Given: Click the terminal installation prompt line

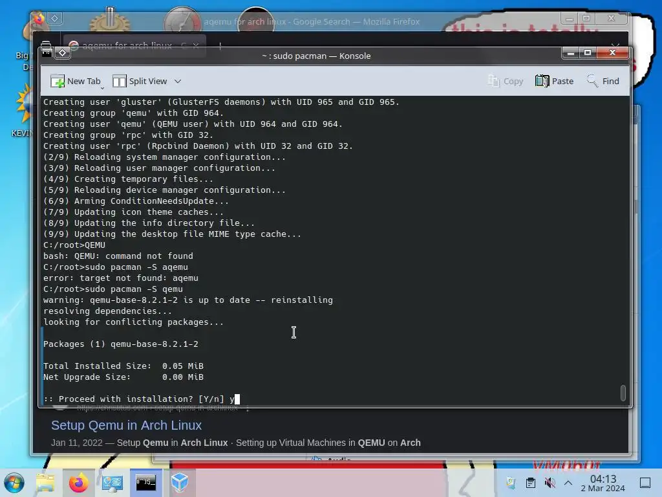Looking at the screenshot, I should tap(142, 399).
